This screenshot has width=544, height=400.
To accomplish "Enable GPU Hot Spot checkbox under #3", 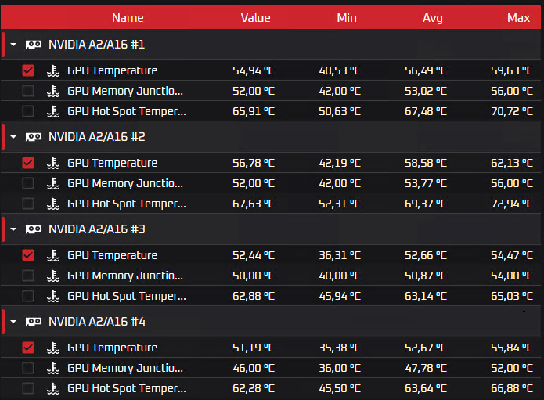I will coord(28,296).
